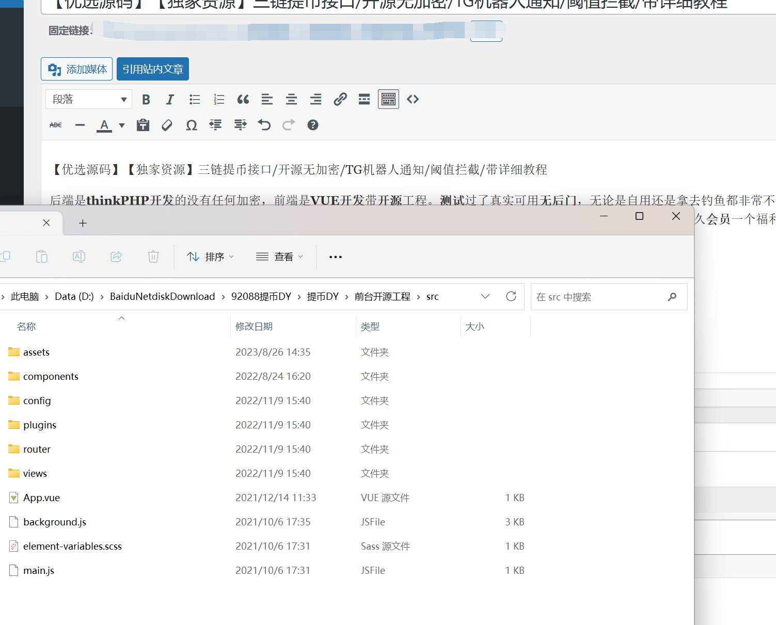Apply strikethrough formatting

click(56, 125)
